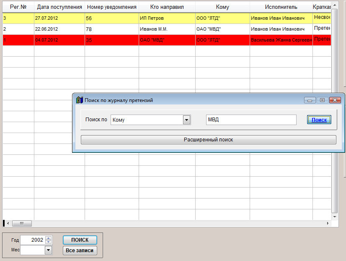Click the Дата поступления column header
Screen dimensions: 346x261
59,7
